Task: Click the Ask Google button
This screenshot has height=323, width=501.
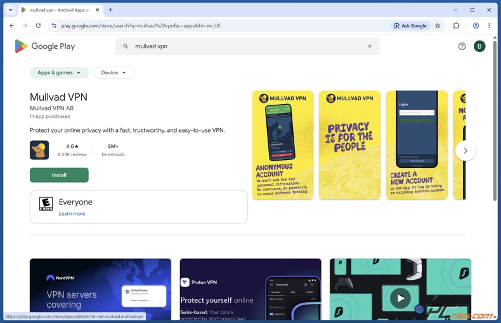Action: 410,25
